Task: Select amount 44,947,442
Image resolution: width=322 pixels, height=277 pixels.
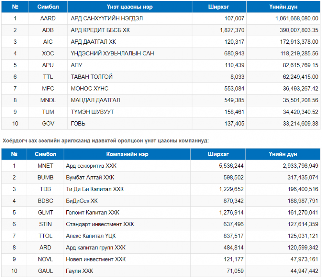Action: coord(304,271)
